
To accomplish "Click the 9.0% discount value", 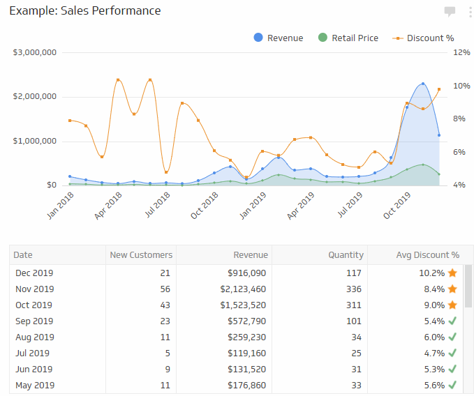I will click(434, 305).
